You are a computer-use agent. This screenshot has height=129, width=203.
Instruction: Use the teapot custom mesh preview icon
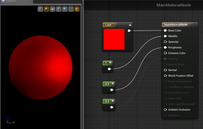pyautogui.click(x=65, y=9)
